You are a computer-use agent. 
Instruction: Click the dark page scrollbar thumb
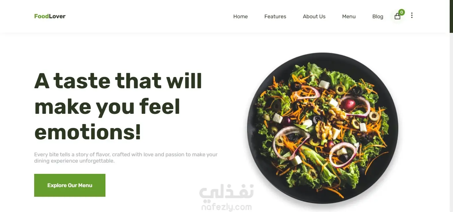click(451, 16)
